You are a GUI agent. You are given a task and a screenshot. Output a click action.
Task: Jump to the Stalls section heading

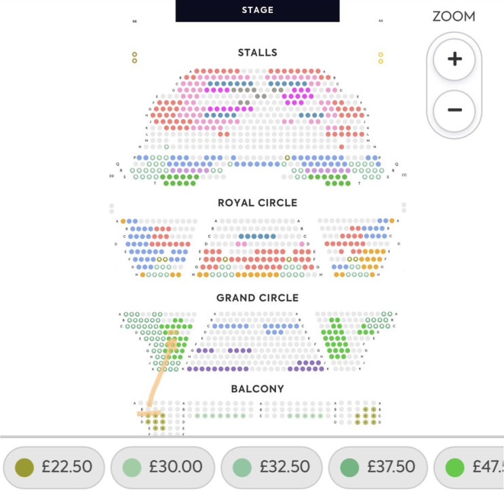pyautogui.click(x=258, y=52)
